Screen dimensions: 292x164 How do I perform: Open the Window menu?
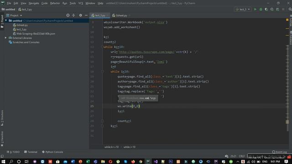pyautogui.click(x=90, y=3)
